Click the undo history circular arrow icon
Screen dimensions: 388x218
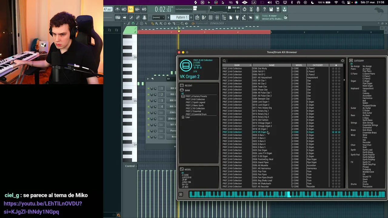click(244, 9)
